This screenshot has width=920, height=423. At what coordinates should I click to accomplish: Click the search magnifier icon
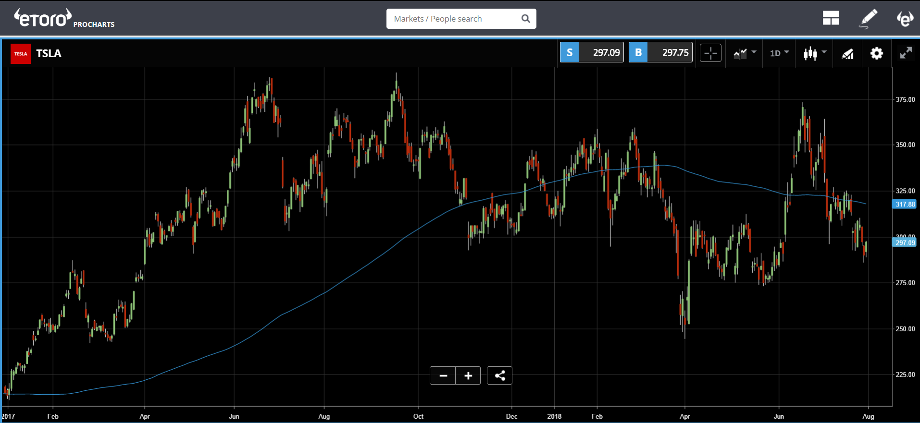click(525, 19)
